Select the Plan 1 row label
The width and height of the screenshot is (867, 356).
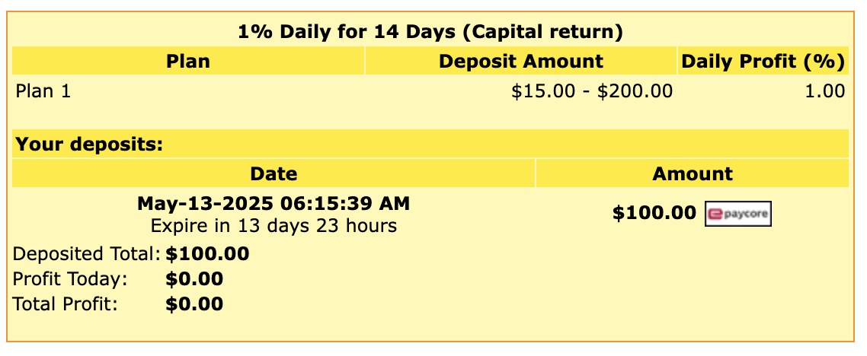point(43,91)
